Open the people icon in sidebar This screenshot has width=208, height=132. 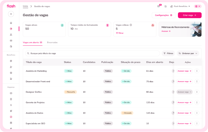coord(11,35)
